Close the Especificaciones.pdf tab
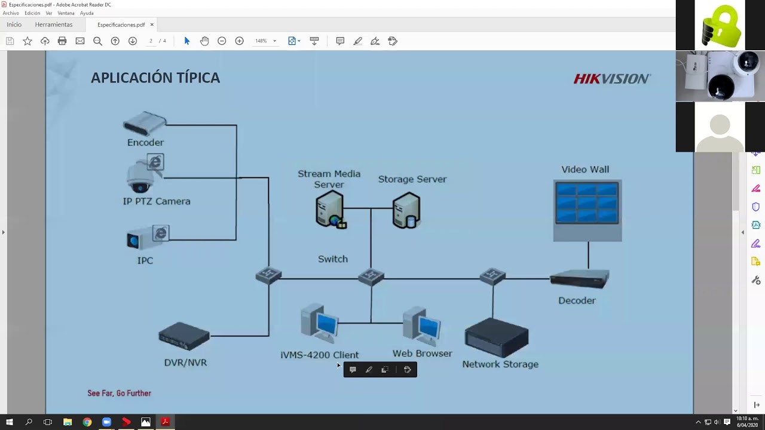 [x=152, y=25]
